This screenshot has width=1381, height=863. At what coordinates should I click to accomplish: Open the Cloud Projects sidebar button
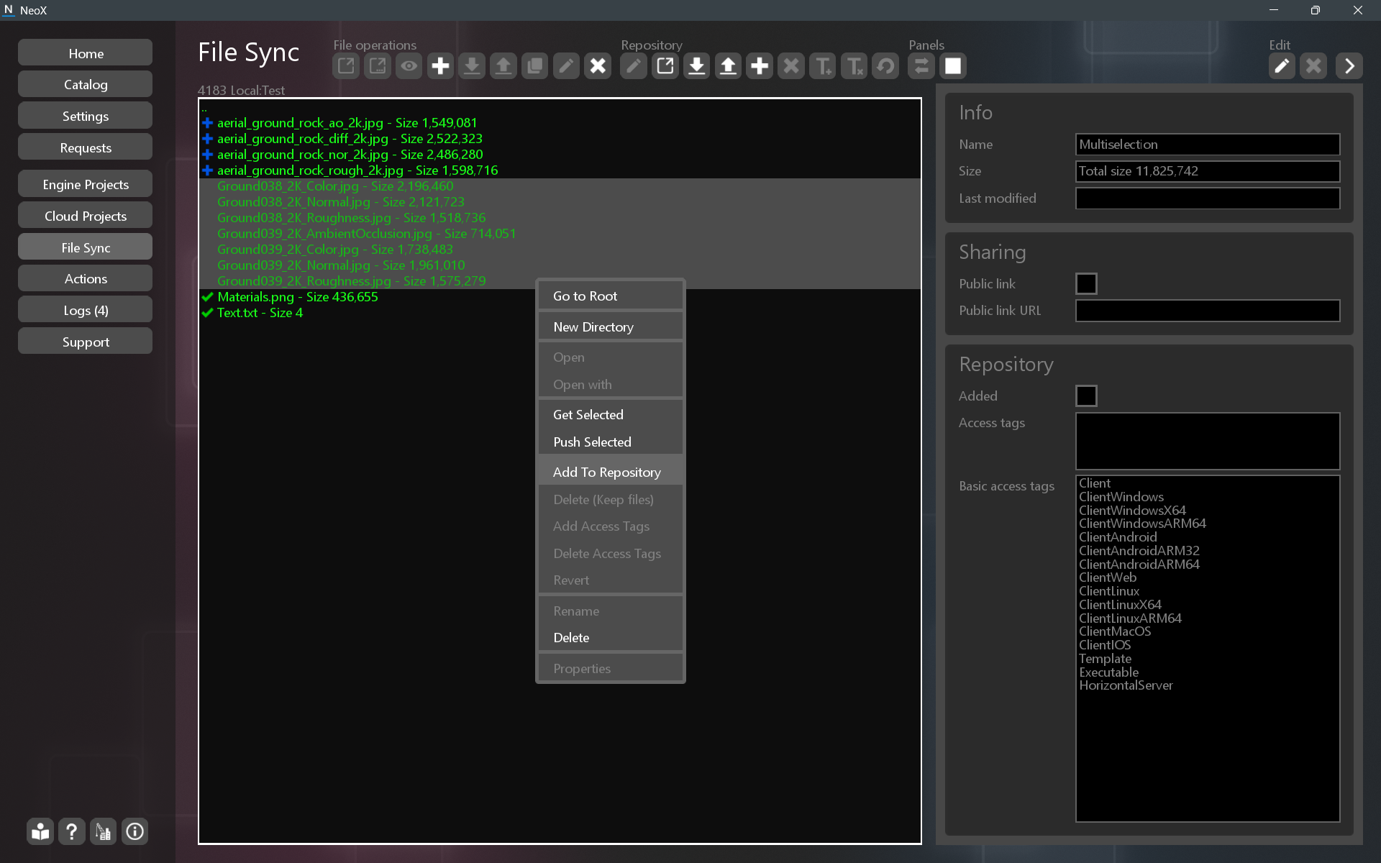click(x=86, y=216)
